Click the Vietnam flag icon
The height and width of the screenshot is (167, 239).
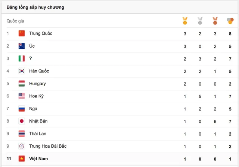click(22, 159)
